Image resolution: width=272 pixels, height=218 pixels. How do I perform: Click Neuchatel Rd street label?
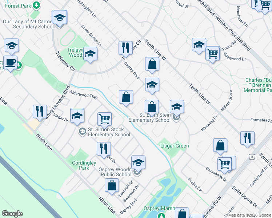(x=242, y=16)
